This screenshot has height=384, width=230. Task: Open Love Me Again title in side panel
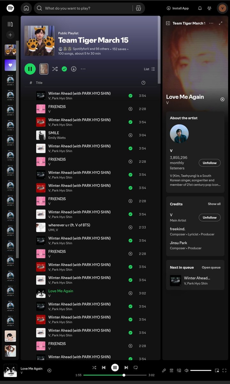185,97
